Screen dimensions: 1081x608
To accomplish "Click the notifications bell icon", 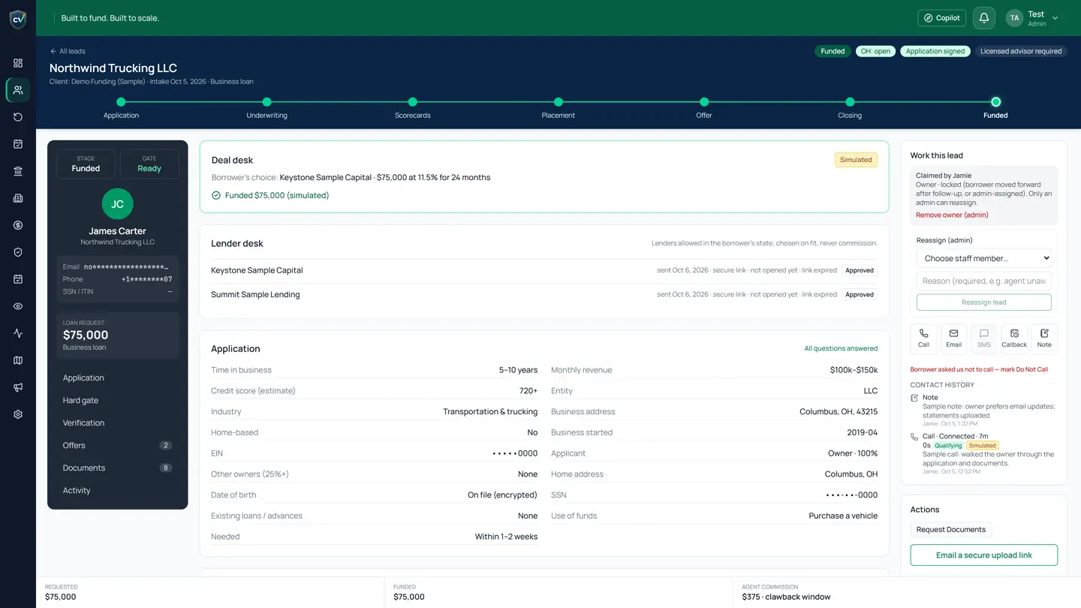I will 984,18.
